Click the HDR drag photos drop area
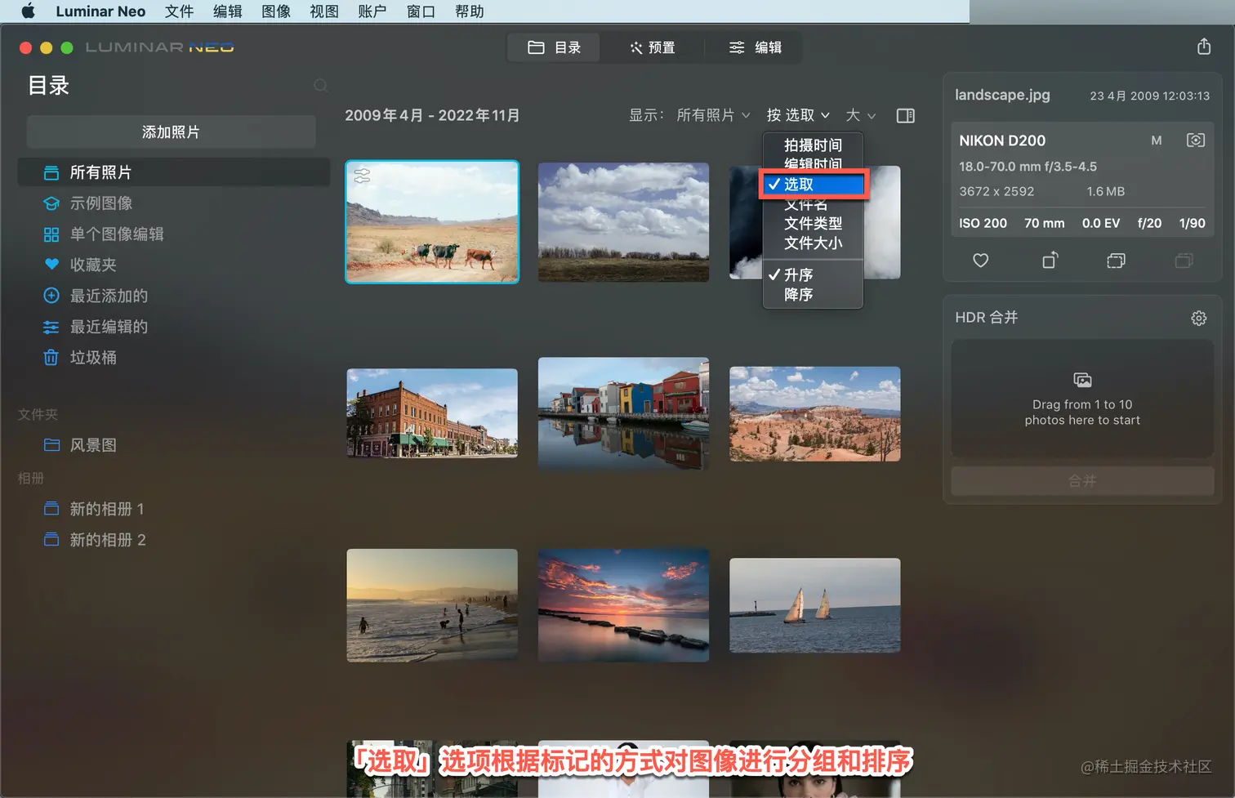The width and height of the screenshot is (1235, 798). pyautogui.click(x=1082, y=399)
